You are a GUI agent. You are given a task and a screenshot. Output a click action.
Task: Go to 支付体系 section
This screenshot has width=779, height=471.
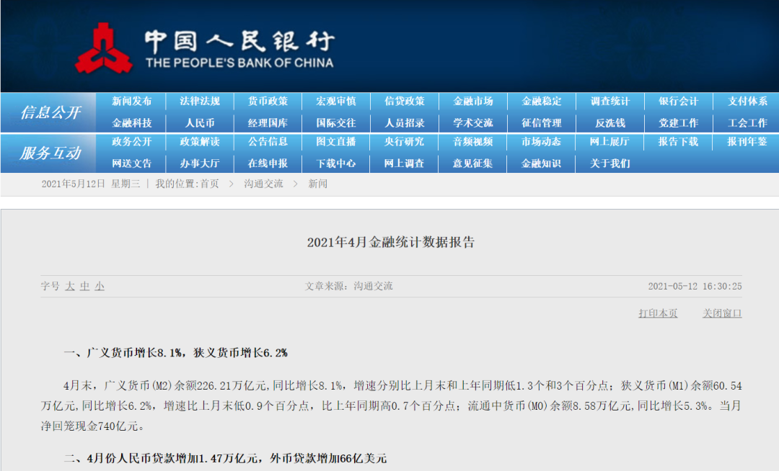[748, 101]
